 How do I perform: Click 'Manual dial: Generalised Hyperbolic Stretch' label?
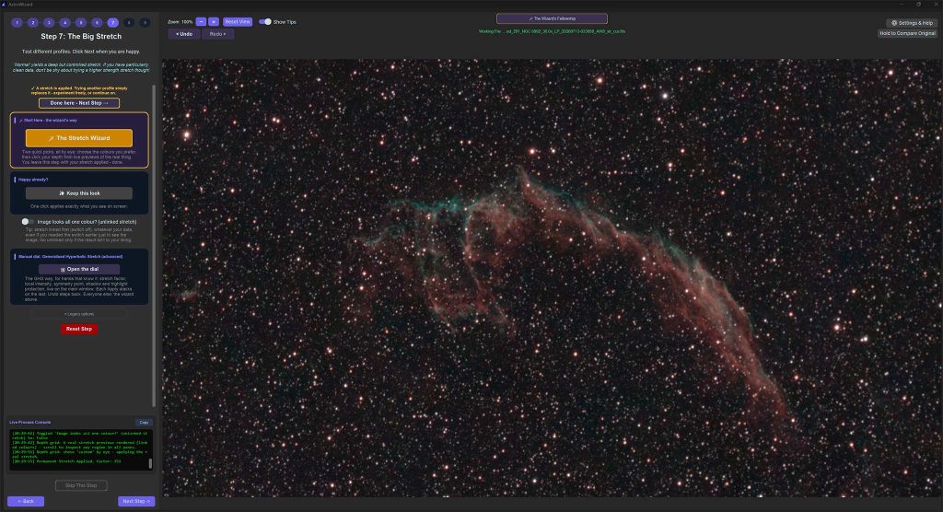coord(70,256)
